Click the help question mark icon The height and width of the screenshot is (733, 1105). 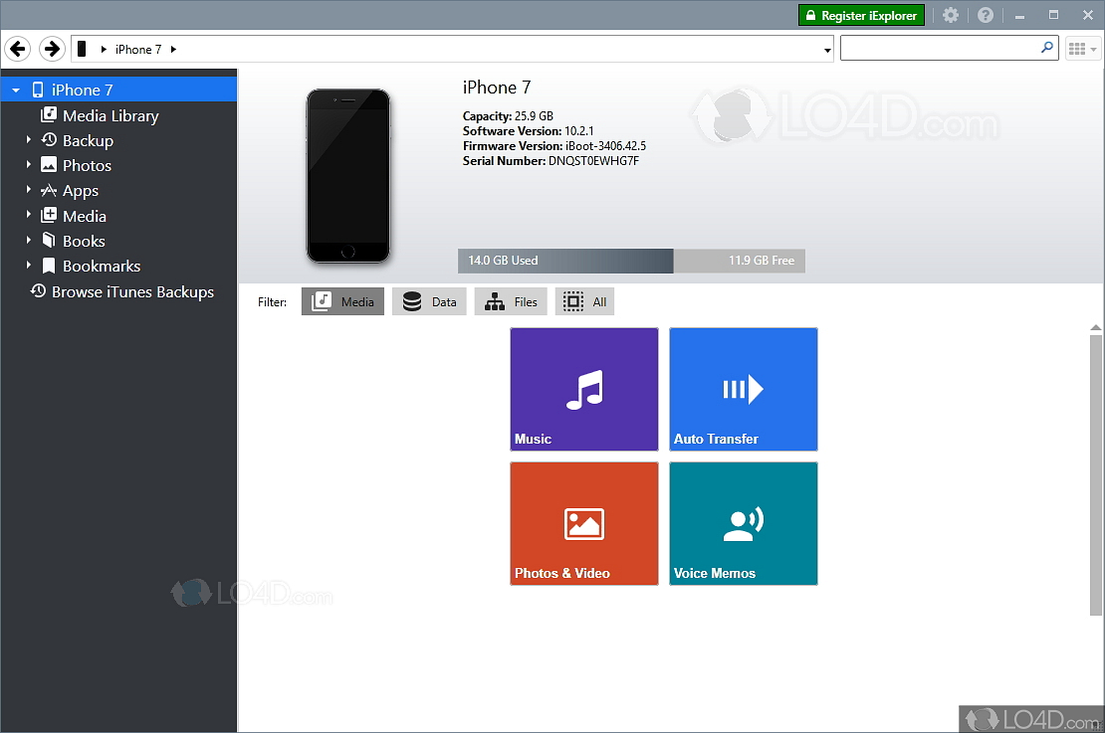pos(985,16)
